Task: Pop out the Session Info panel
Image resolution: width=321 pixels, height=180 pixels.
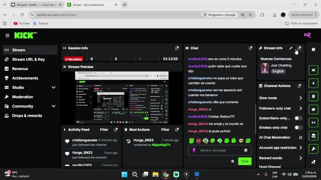Action: click(x=177, y=48)
